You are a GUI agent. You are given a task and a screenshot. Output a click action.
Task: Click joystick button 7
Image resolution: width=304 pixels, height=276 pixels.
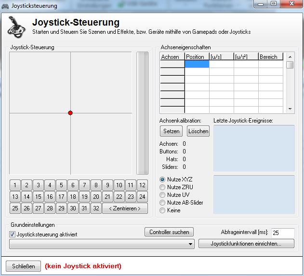[x=84, y=185]
